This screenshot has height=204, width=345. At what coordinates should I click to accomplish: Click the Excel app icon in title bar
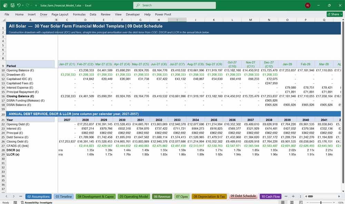(5, 5)
